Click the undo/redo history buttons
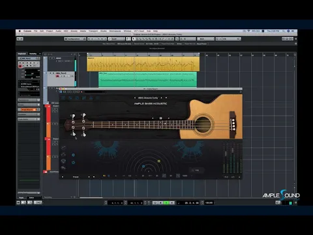 pyautogui.click(x=20, y=39)
